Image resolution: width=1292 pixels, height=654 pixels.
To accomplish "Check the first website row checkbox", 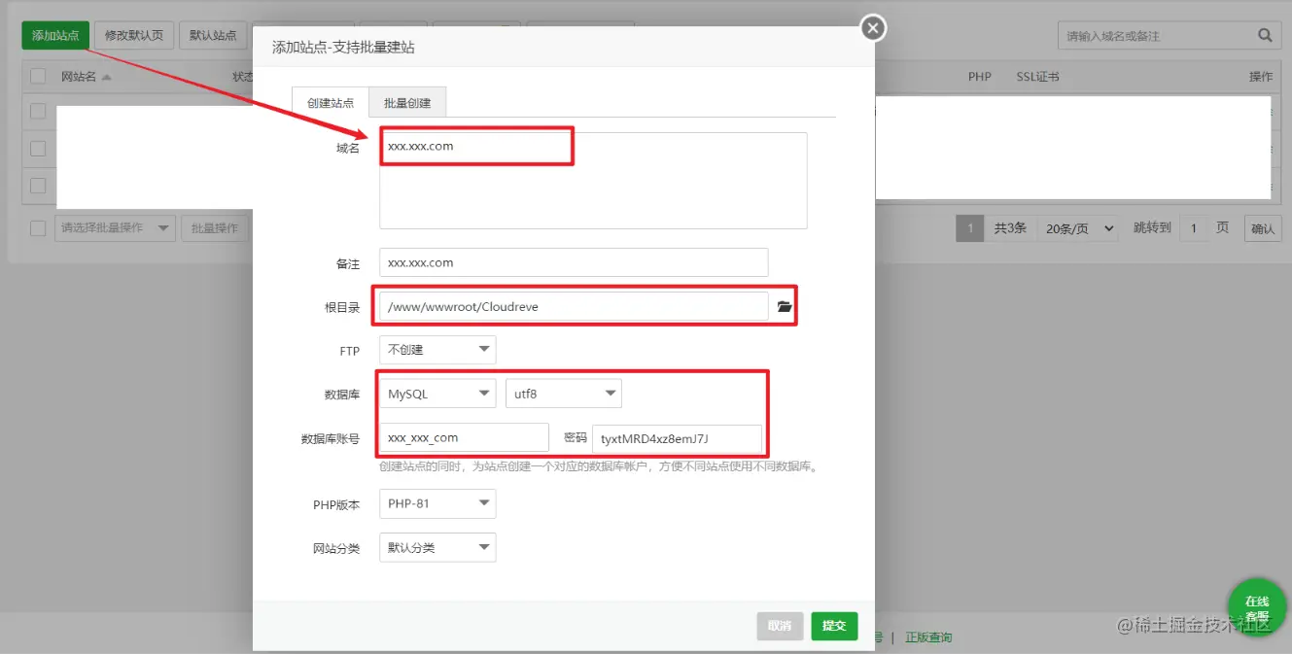I will click(x=38, y=111).
